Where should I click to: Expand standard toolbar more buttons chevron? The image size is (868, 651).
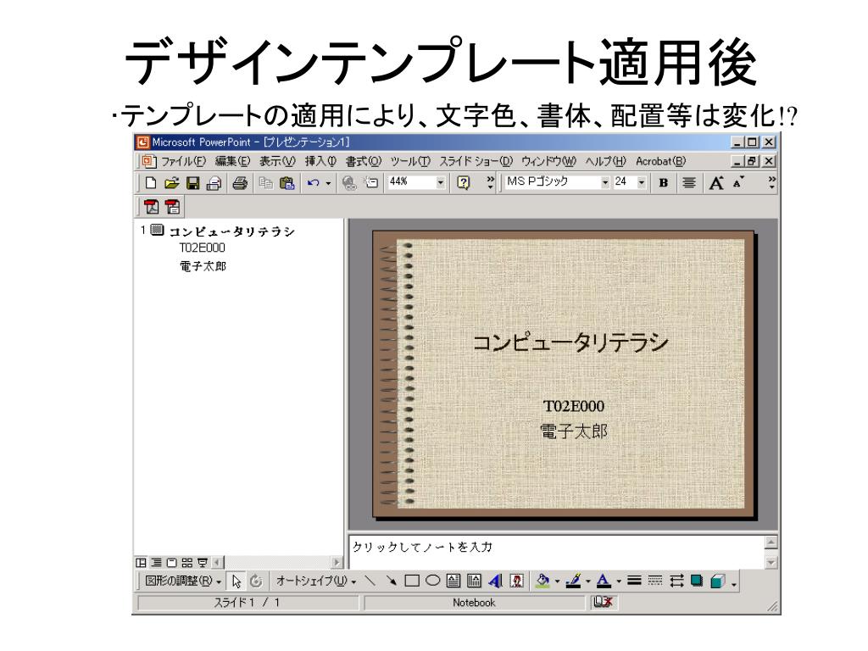491,183
